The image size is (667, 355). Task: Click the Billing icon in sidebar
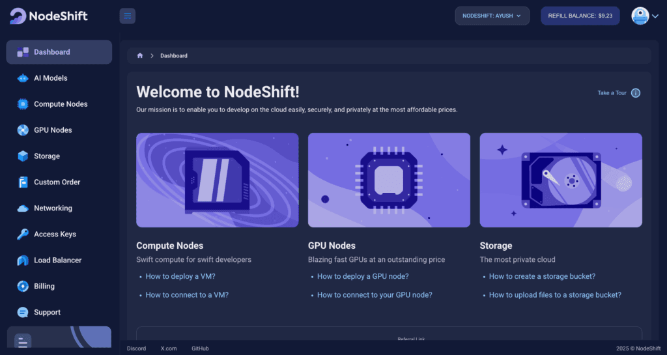23,286
